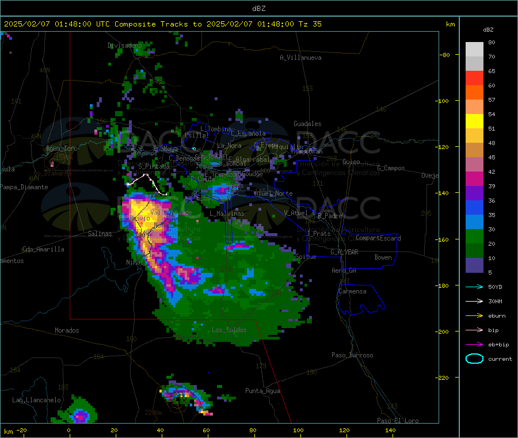
Task: Click the 'Aero_GA' place label
Action: (344, 271)
